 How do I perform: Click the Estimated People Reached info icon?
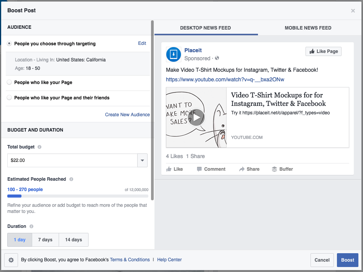[x=71, y=179]
